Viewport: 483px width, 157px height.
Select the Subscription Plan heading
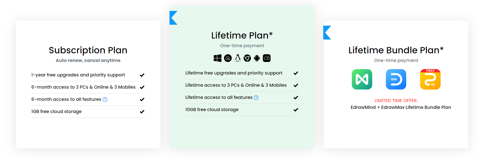[x=88, y=50]
